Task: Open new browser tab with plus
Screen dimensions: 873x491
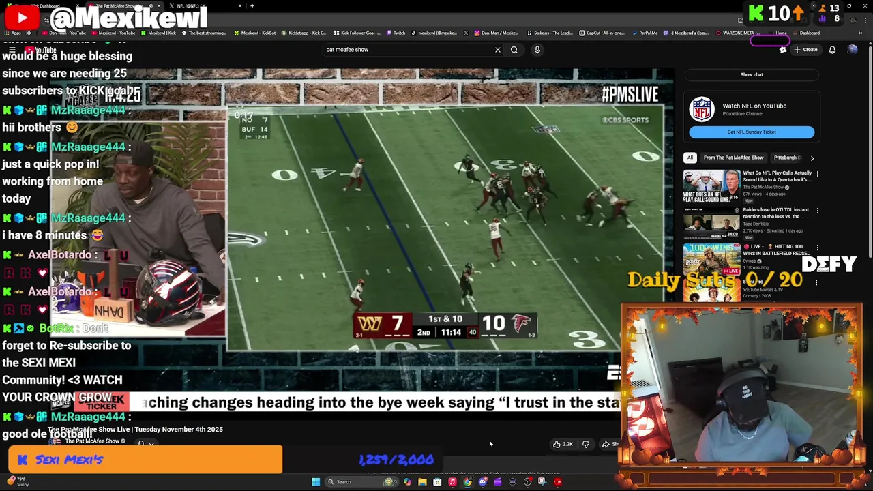Action: point(252,6)
